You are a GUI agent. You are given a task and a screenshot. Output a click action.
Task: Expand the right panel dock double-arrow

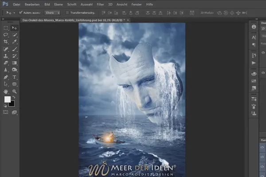point(257,19)
